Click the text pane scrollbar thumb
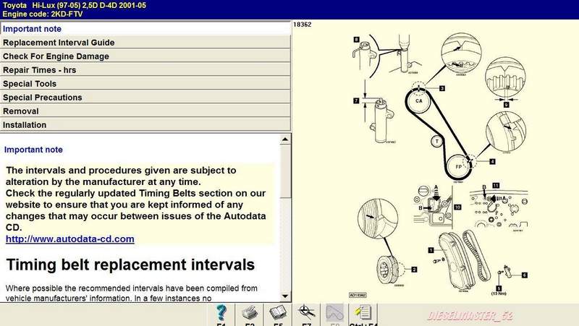579x326 pixels. (285, 171)
